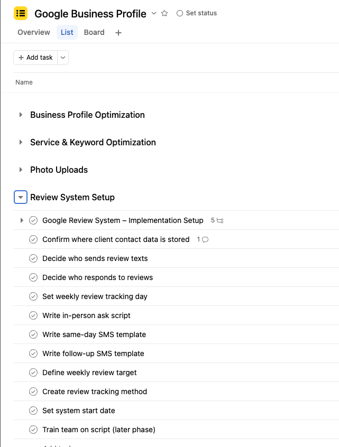This screenshot has width=339, height=447.
Task: Open task Set weekly review tracking day
Action: (95, 296)
